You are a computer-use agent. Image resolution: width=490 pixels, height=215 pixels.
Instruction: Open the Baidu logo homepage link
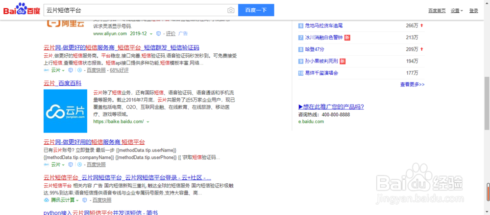coord(22,10)
